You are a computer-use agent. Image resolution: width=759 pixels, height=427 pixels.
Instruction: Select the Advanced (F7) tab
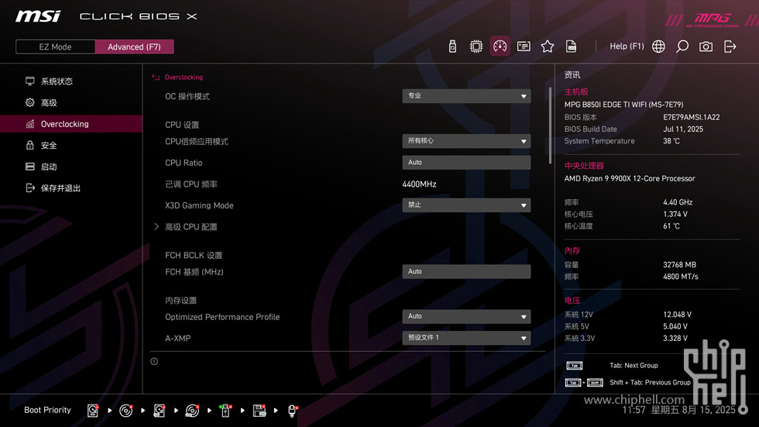pos(134,46)
